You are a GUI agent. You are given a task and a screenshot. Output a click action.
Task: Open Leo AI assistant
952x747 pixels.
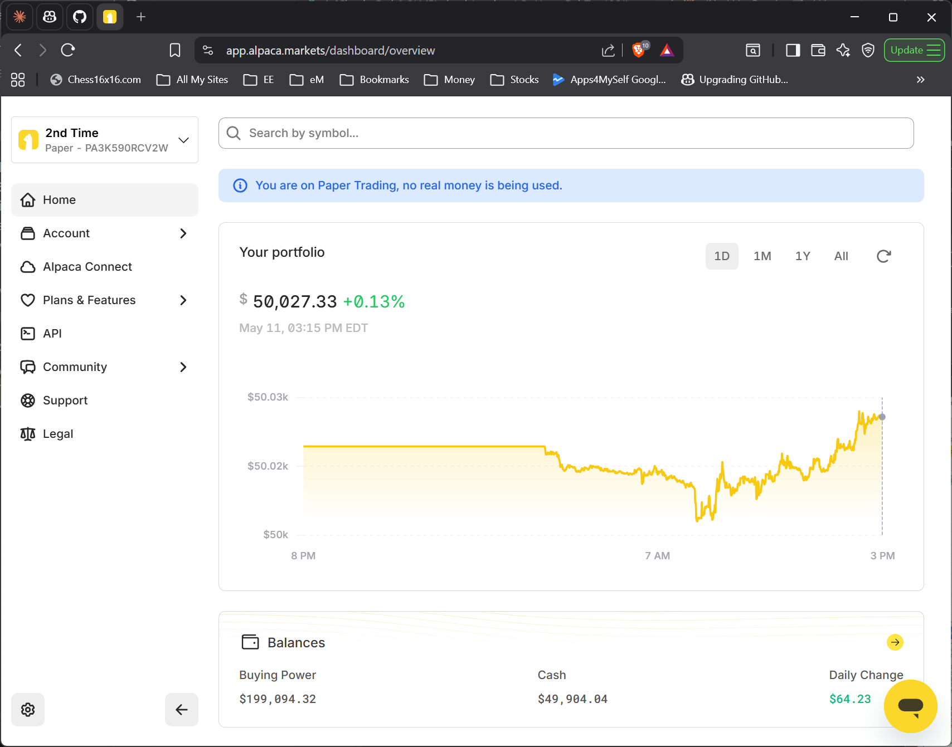pyautogui.click(x=843, y=50)
